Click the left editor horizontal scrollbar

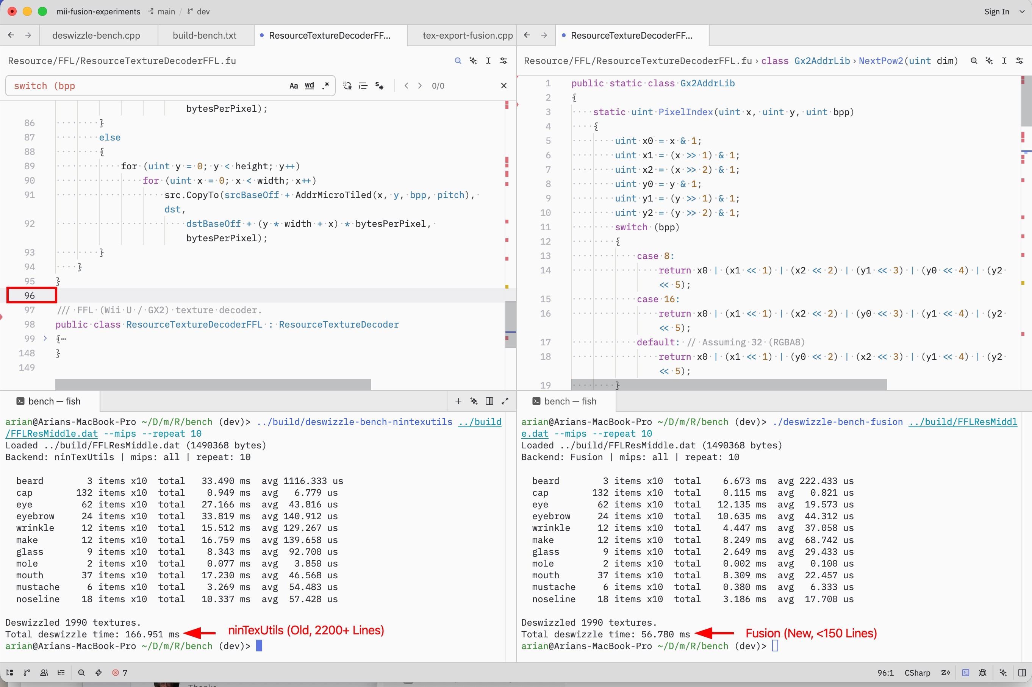[213, 384]
